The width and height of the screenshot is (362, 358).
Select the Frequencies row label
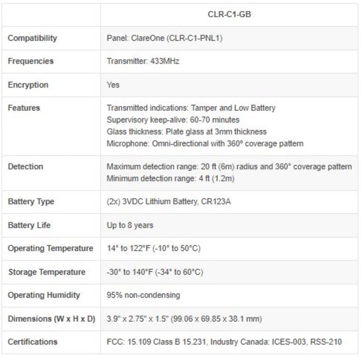[31, 61]
